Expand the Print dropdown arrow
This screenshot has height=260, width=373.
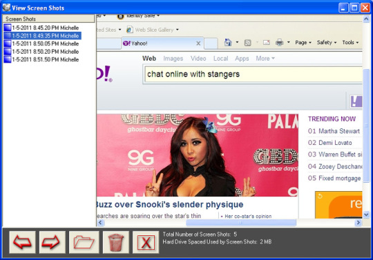(289, 42)
